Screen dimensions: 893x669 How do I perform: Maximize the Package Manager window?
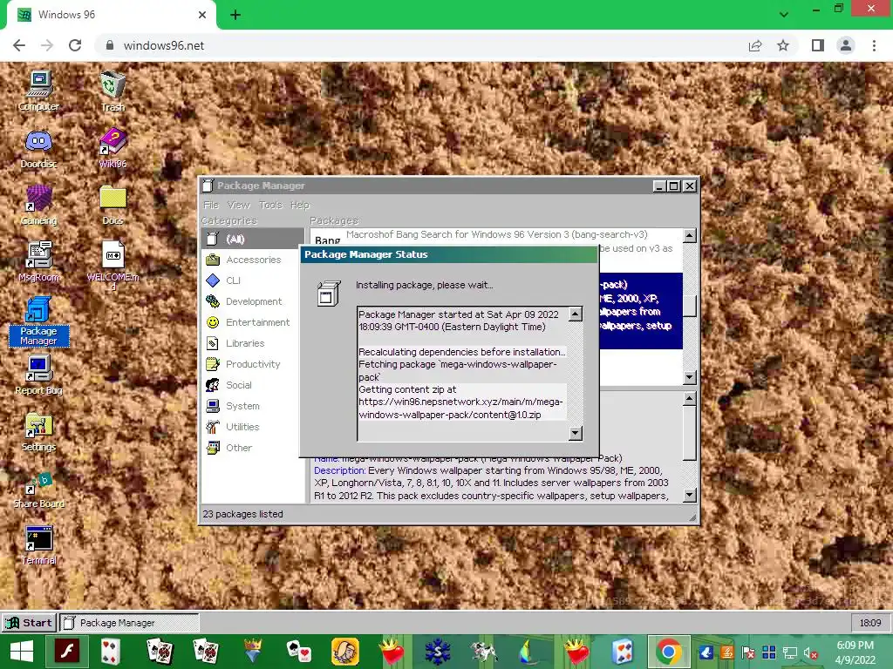click(x=674, y=186)
